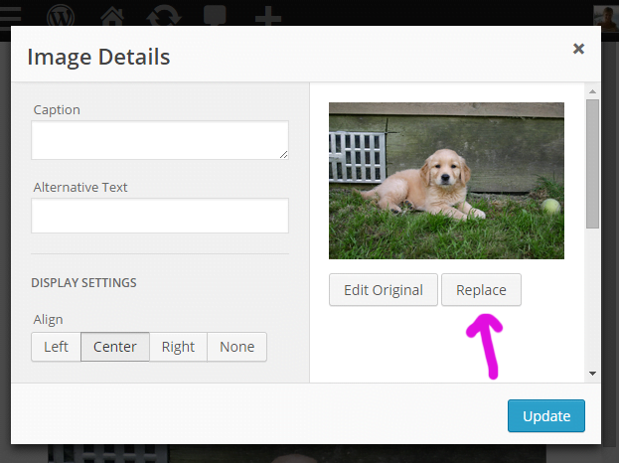Open the user avatar in admin bar
Screen dimensions: 619x463
(x=606, y=18)
